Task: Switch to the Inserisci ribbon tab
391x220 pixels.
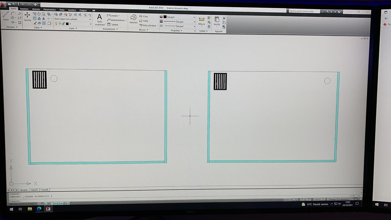Action: 24,9
